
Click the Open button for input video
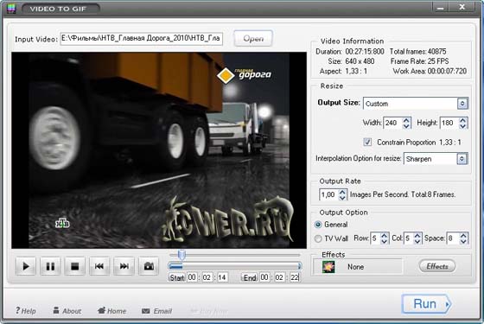(253, 39)
